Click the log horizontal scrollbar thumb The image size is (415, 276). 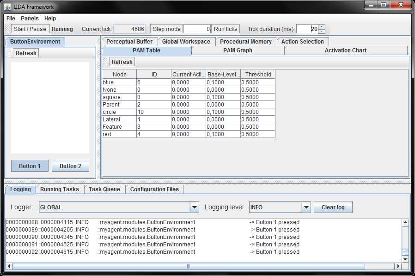[188, 267]
